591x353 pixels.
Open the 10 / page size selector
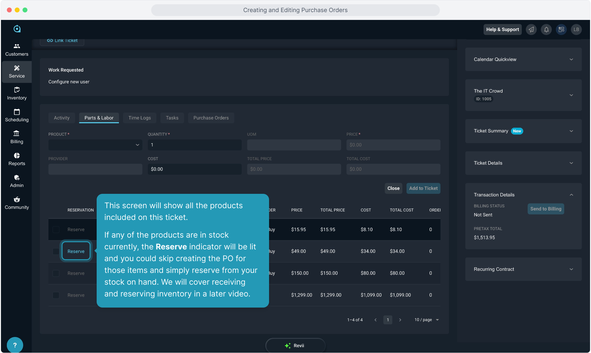[427, 320]
